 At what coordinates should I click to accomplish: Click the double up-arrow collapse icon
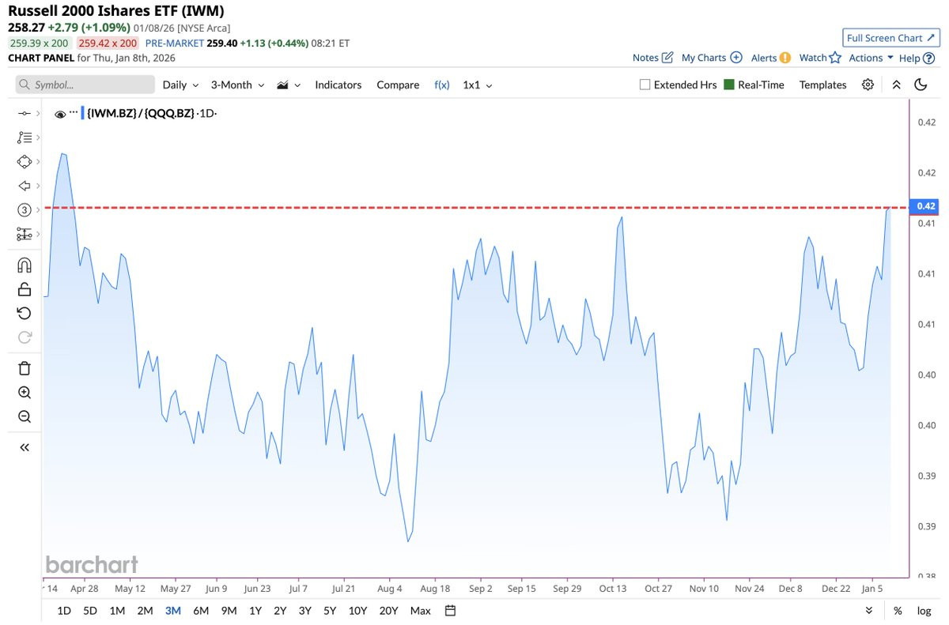click(x=896, y=85)
